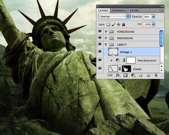
Task: Click the Hue/Saturation adjustment icon
Action: tap(117, 60)
